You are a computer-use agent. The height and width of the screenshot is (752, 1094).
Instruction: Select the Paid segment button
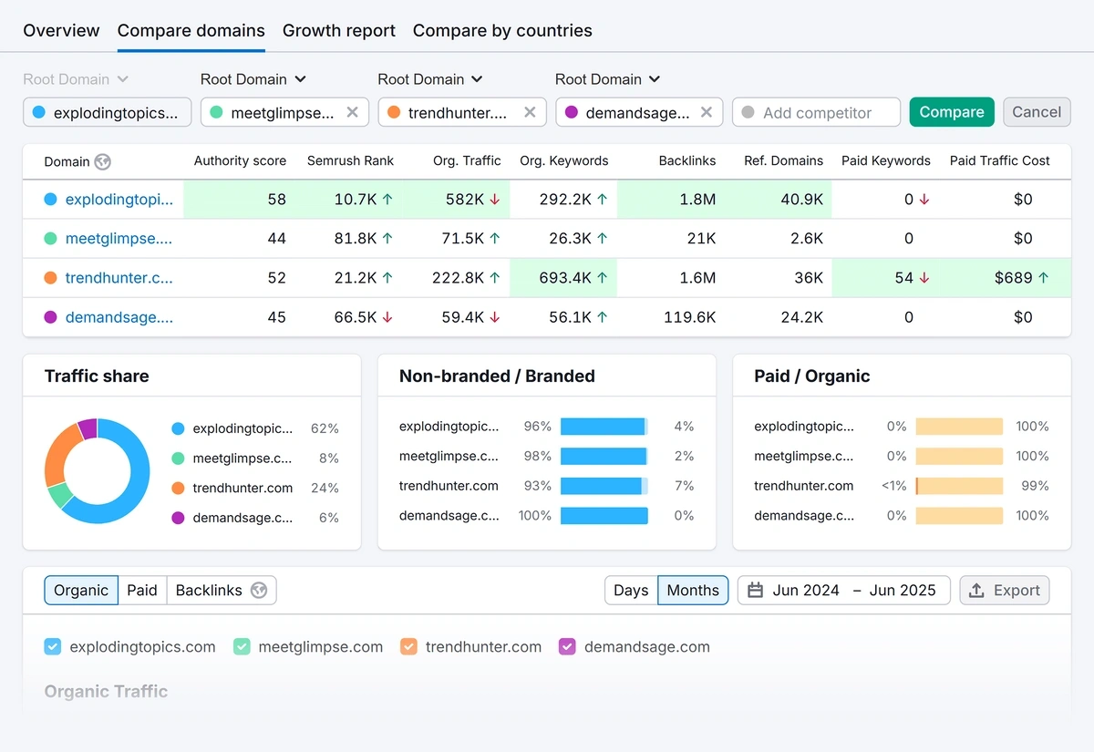click(142, 590)
